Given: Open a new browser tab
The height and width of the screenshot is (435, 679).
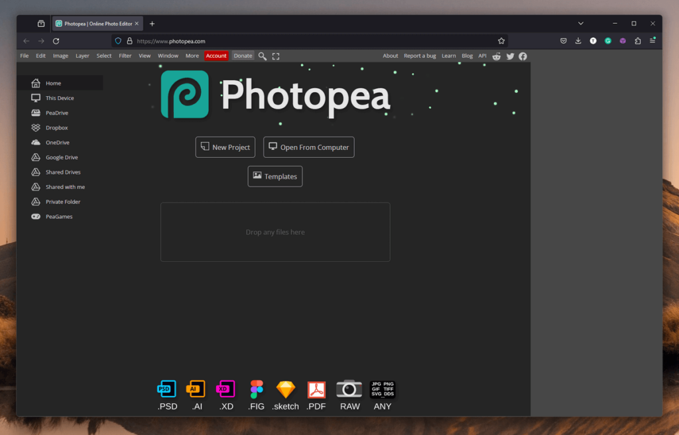Looking at the screenshot, I should (152, 23).
